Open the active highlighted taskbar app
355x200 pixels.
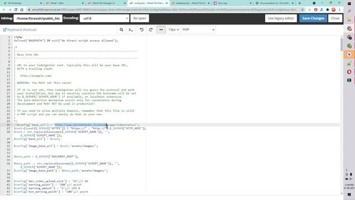(349, 54)
